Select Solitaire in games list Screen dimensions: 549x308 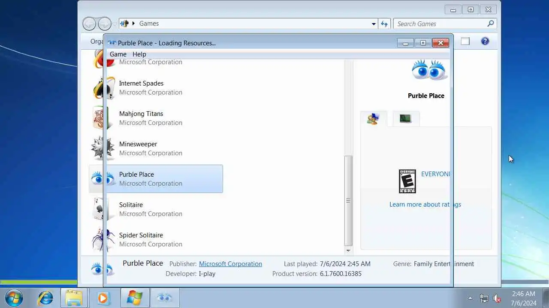click(156, 209)
